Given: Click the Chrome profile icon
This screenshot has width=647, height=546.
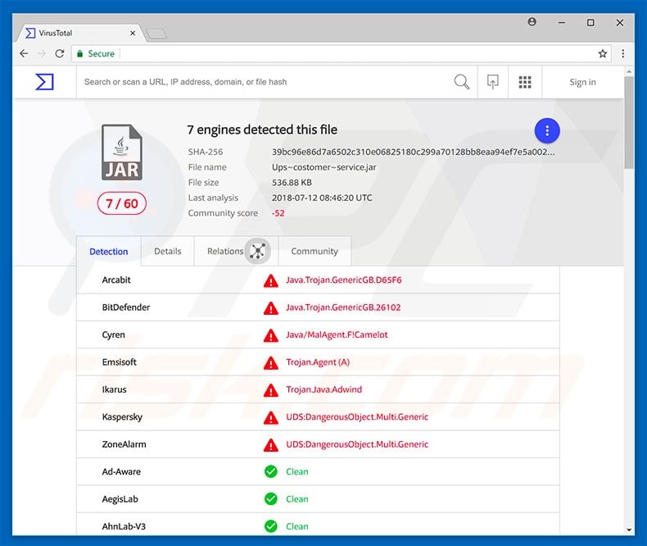Looking at the screenshot, I should [532, 22].
